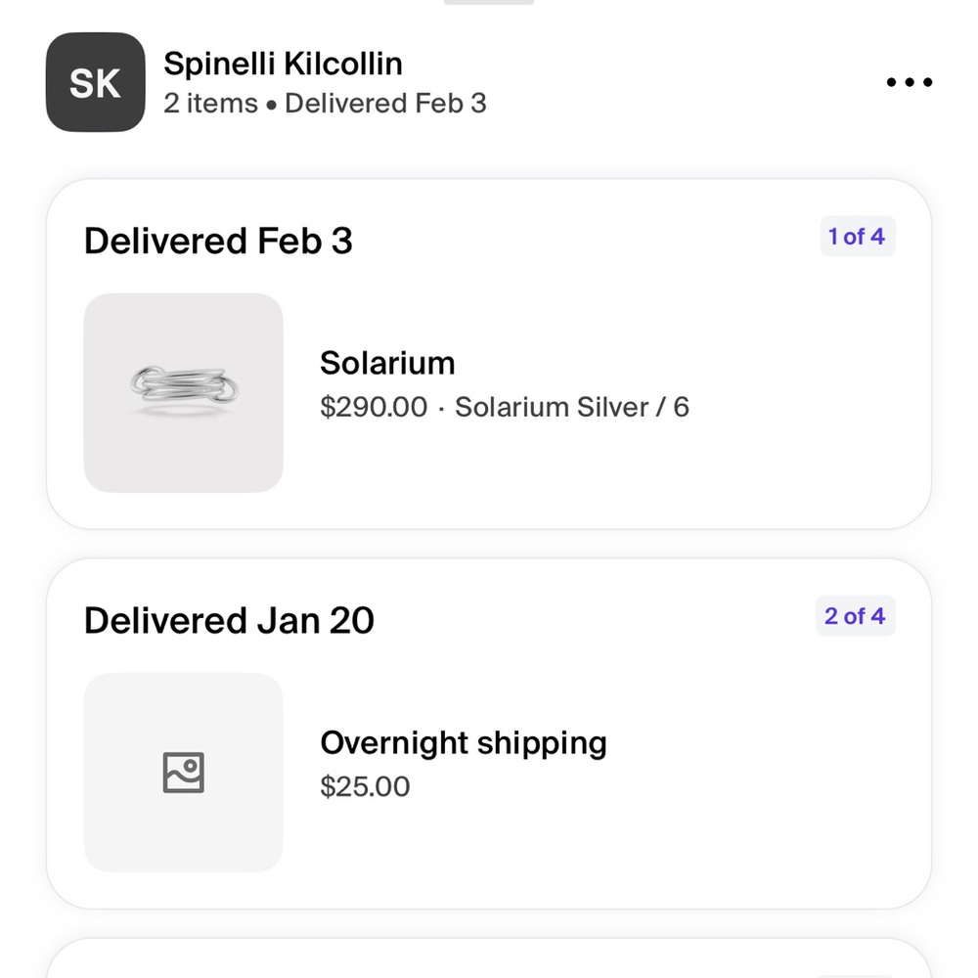This screenshot has height=978, width=978.
Task: Click the 2 of 4 shipment badge
Action: [855, 616]
